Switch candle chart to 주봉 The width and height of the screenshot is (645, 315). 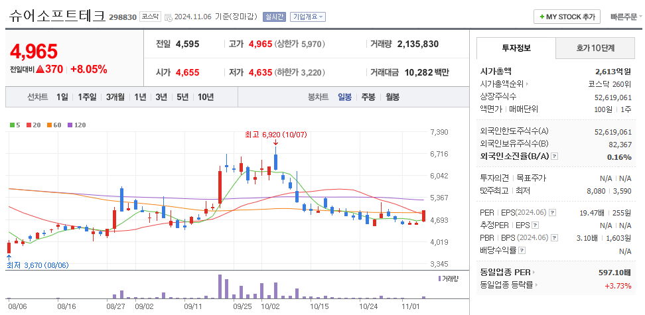pyautogui.click(x=368, y=97)
